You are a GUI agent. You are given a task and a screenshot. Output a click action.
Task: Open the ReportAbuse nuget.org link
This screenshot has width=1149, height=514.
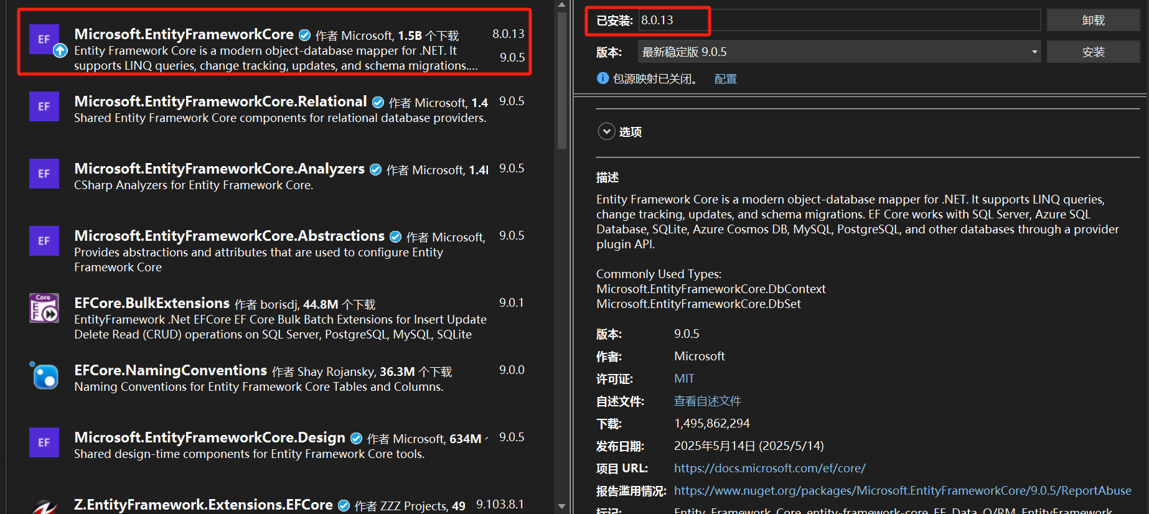tap(903, 490)
